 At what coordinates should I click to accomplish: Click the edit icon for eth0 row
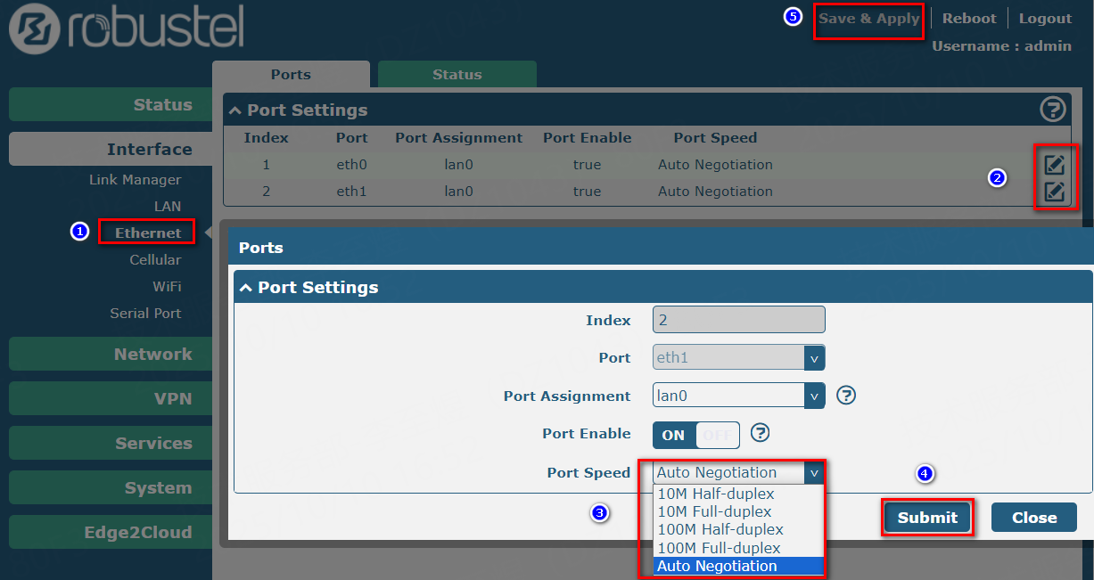pos(1055,165)
